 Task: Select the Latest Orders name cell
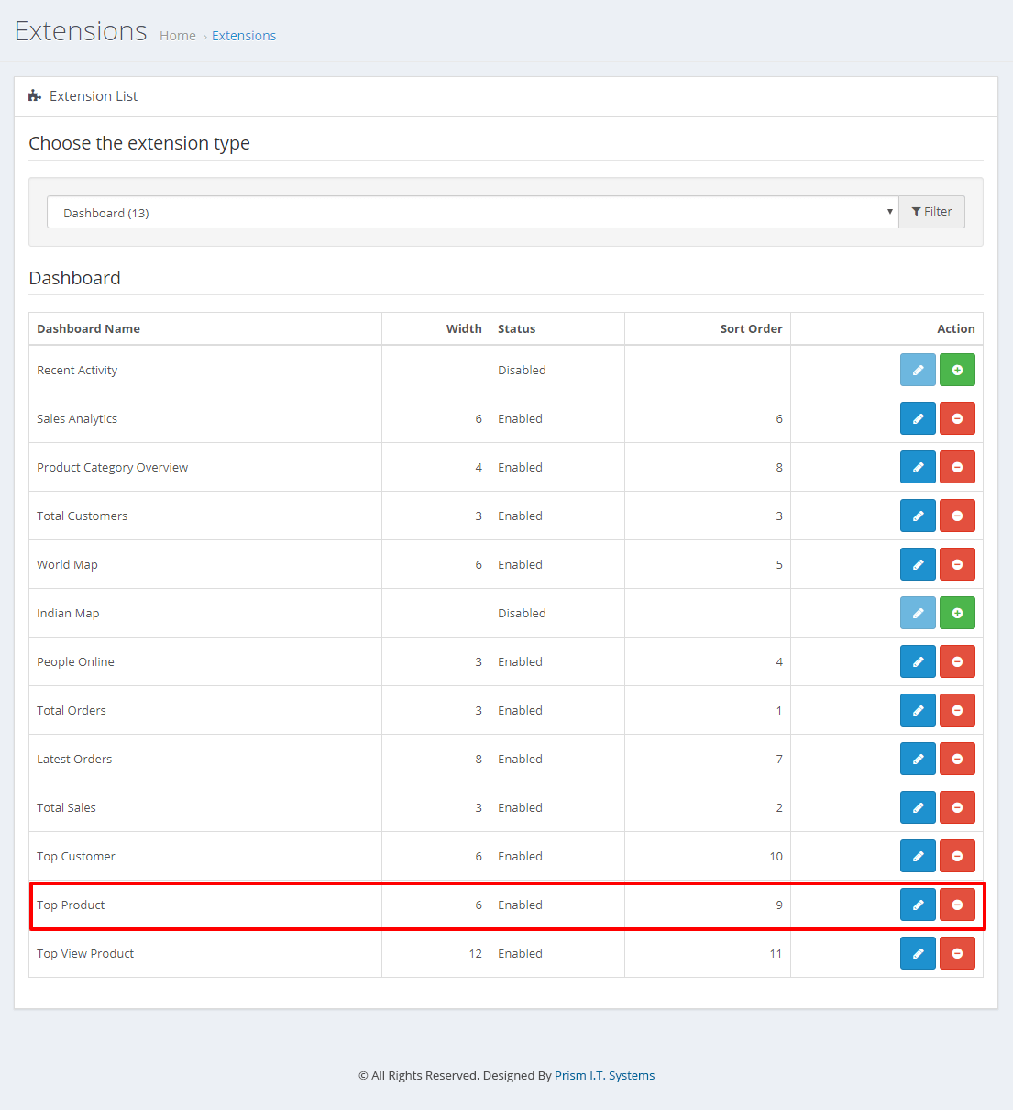pyautogui.click(x=205, y=759)
